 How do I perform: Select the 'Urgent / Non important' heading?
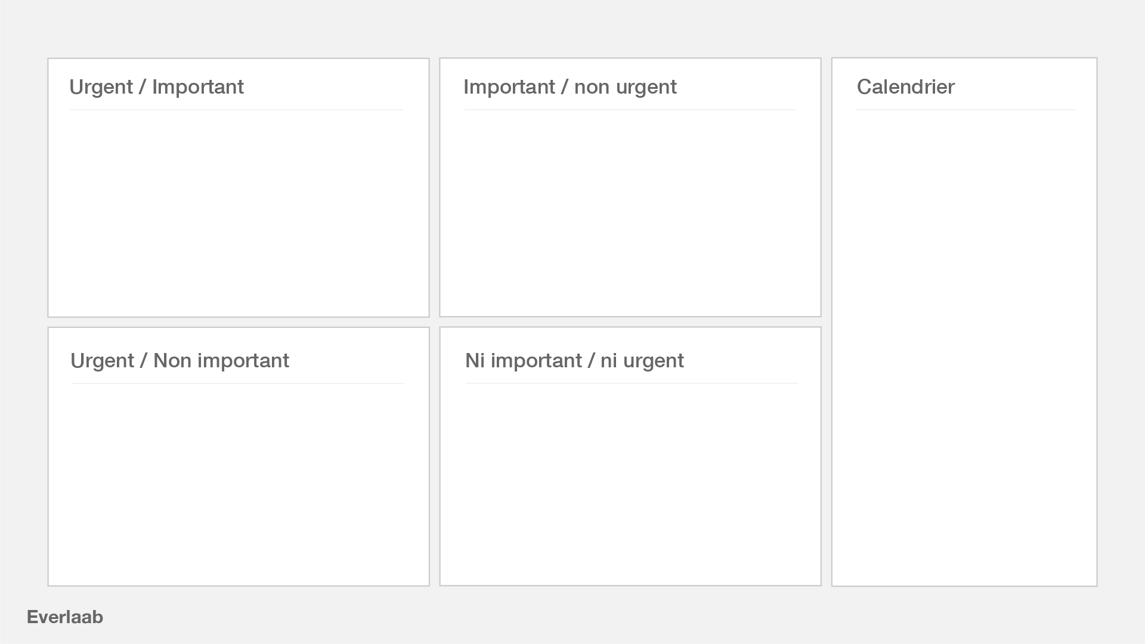180,361
